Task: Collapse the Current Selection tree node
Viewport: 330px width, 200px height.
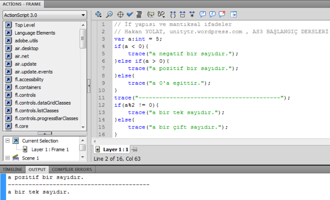Action: [8, 141]
